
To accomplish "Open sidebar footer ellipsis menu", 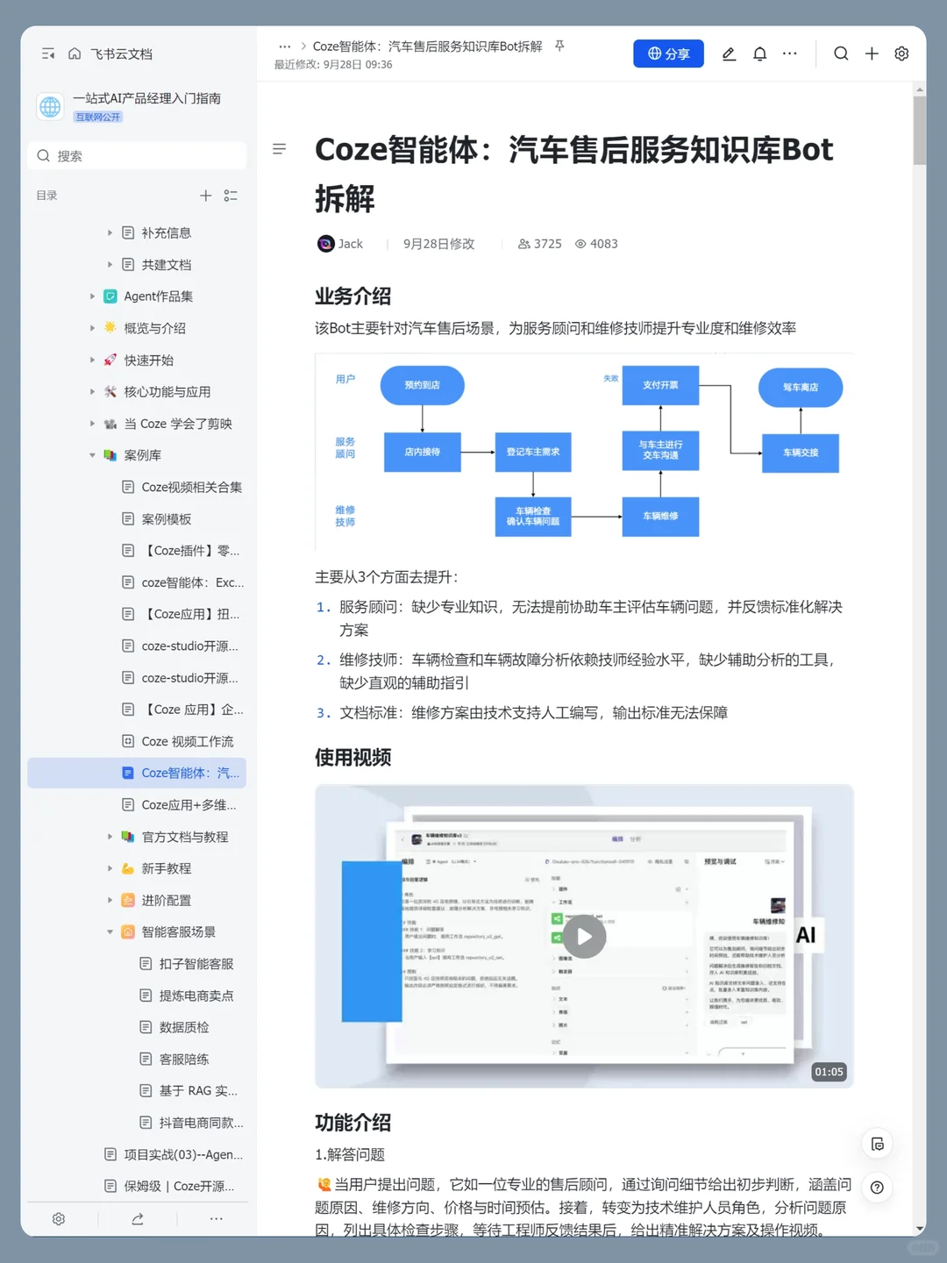I will [x=217, y=1219].
